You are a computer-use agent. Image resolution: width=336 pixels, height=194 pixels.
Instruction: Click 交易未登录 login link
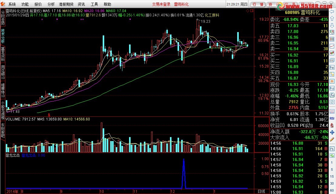161,4
